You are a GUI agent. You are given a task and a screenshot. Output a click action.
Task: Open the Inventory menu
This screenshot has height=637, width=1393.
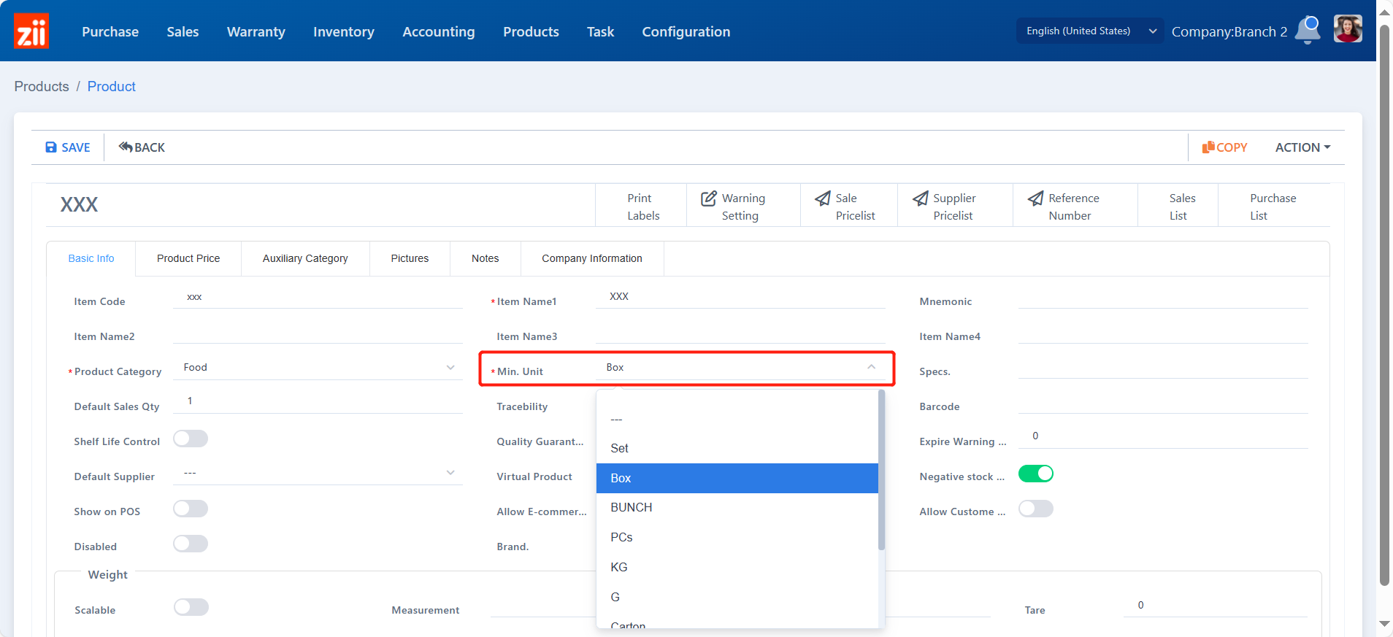tap(343, 31)
